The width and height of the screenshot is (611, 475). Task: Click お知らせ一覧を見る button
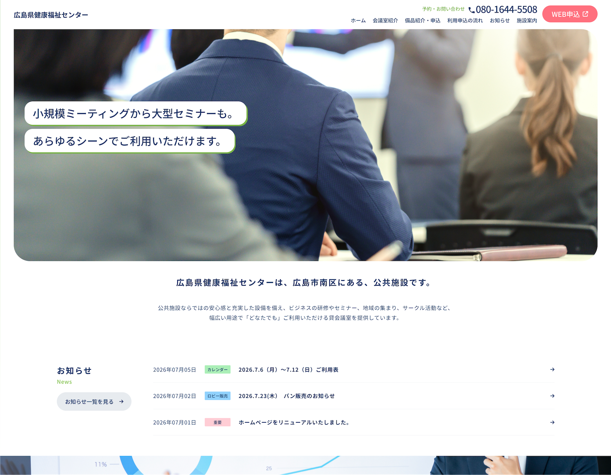94,402
